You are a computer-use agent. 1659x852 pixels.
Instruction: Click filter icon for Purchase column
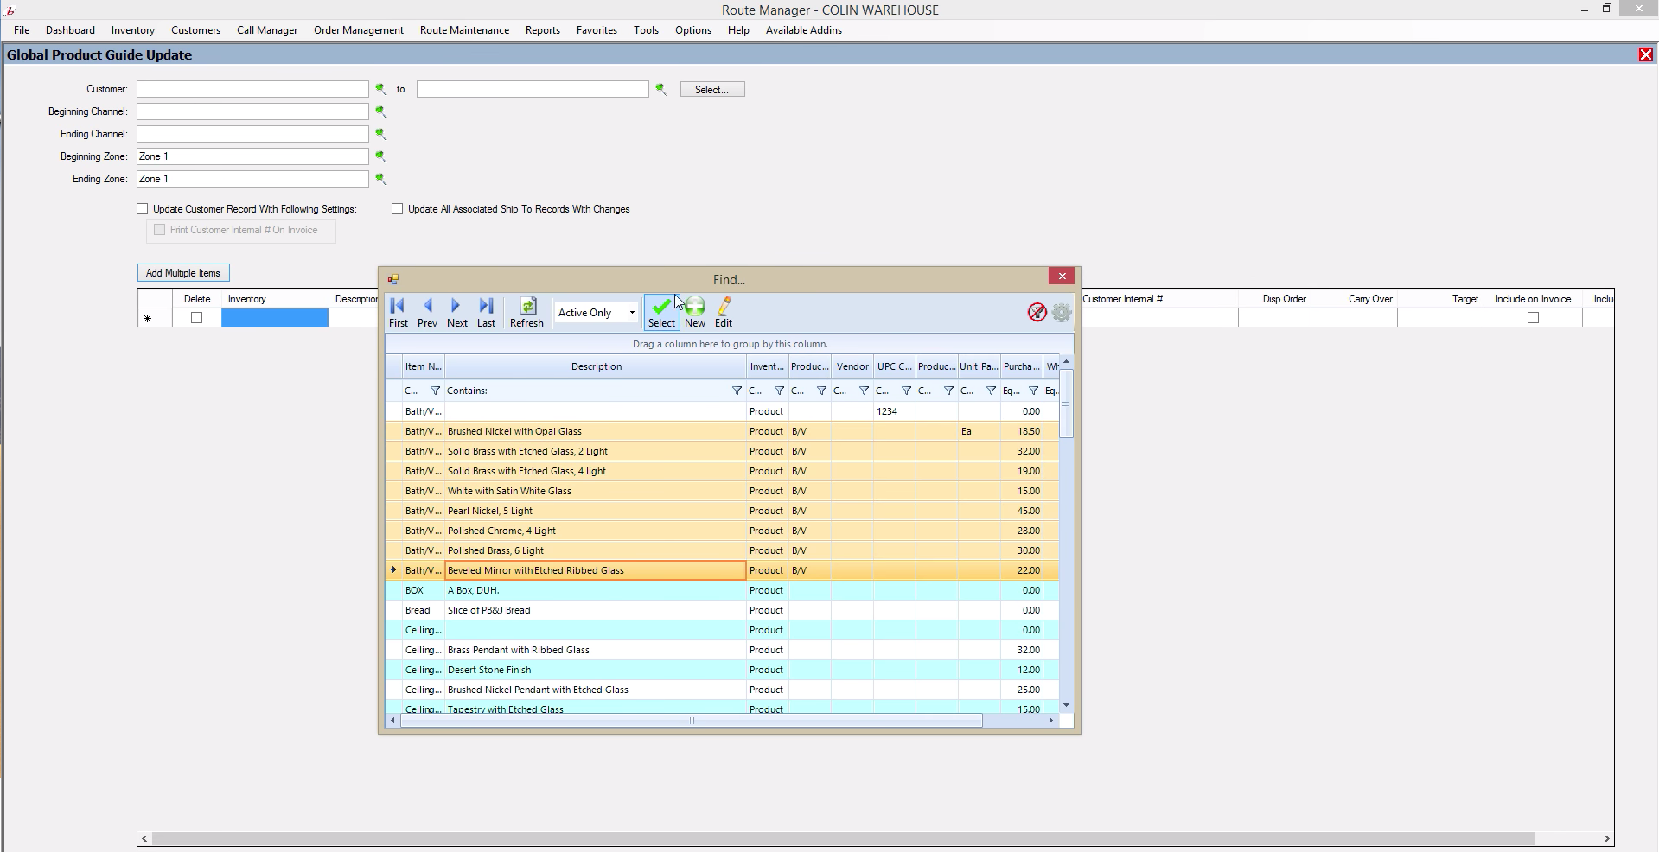pos(1033,391)
